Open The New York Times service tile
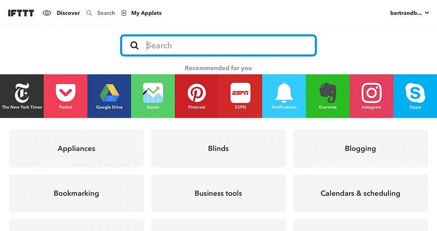Image resolution: width=437 pixels, height=231 pixels. (22, 96)
